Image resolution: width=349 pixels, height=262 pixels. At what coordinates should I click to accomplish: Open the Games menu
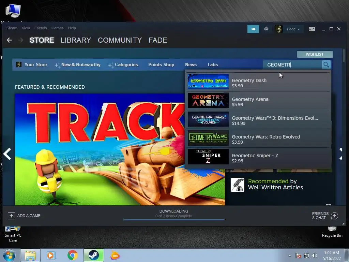click(x=57, y=28)
